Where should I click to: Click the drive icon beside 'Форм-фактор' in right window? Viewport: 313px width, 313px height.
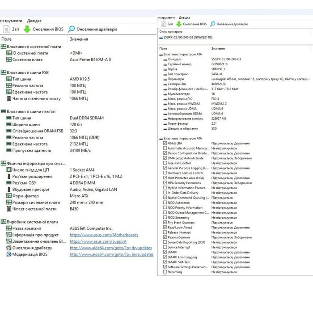(x=165, y=124)
